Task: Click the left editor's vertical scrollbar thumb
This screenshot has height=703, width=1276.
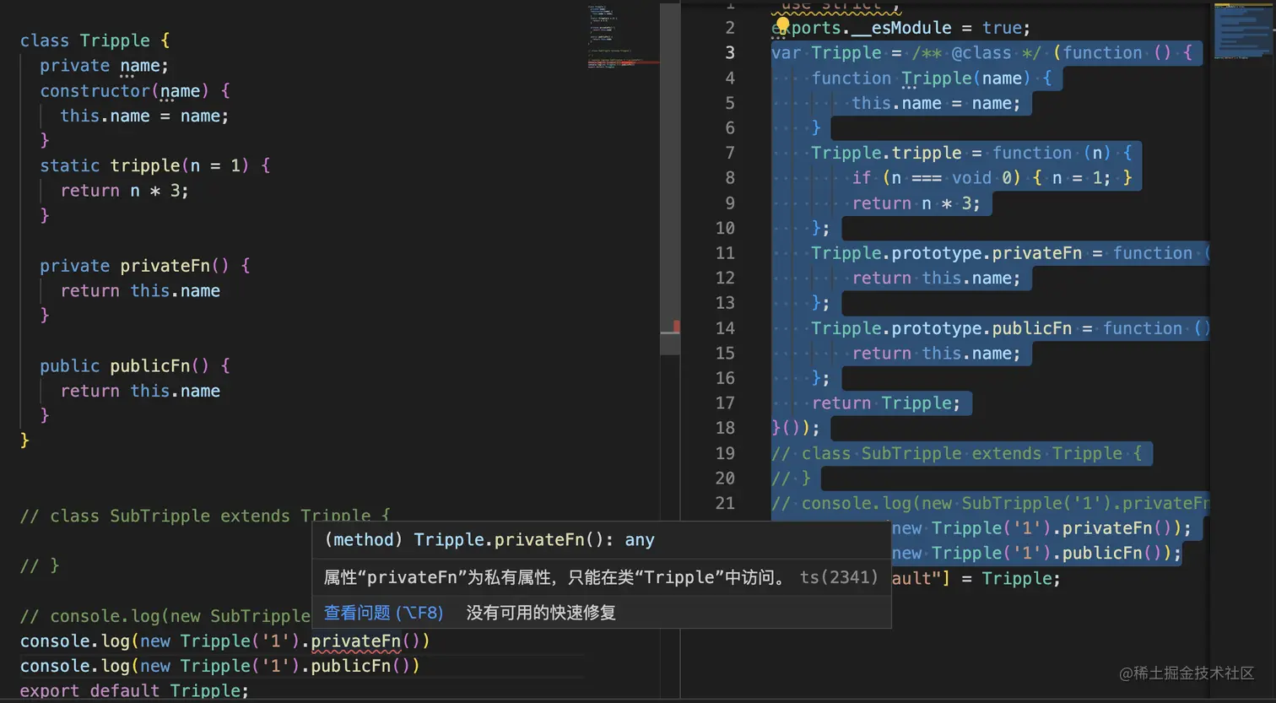Action: [x=670, y=179]
